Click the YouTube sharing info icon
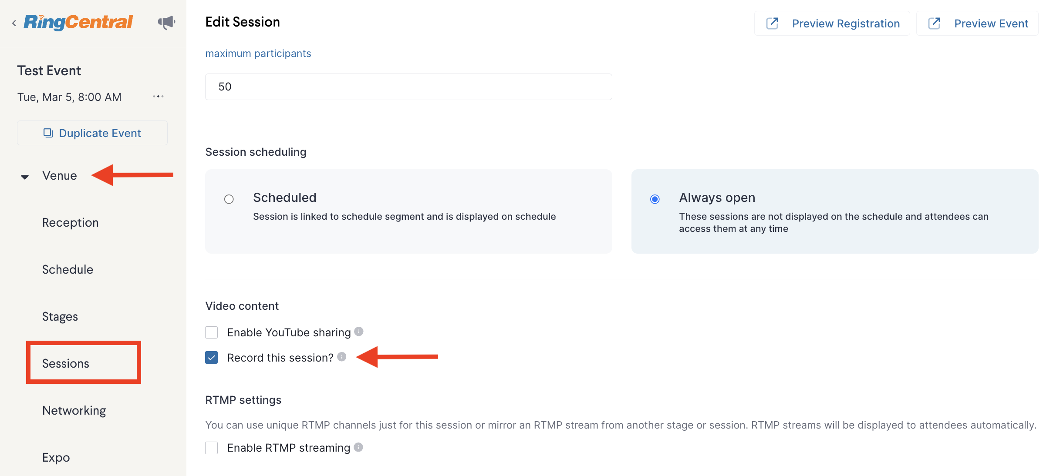 [359, 332]
